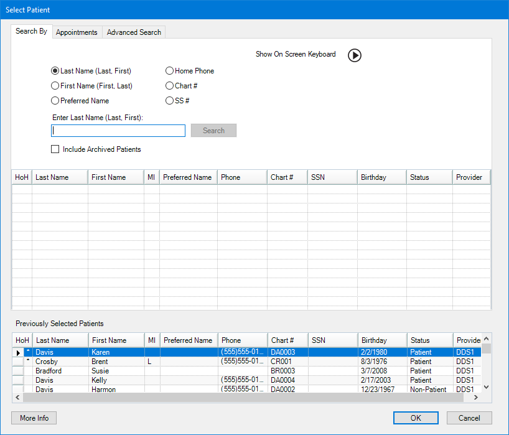This screenshot has height=435, width=509.
Task: Select the Home Phone radio button
Action: [x=169, y=71]
